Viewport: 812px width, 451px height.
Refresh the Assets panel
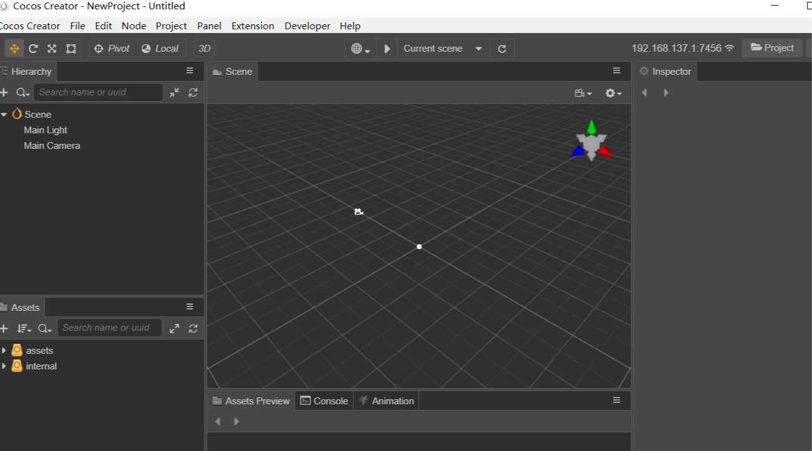[193, 328]
